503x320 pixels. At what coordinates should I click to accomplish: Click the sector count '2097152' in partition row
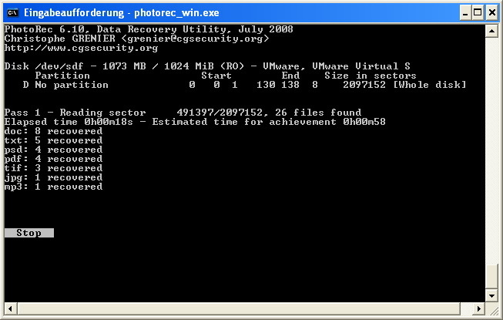(364, 85)
